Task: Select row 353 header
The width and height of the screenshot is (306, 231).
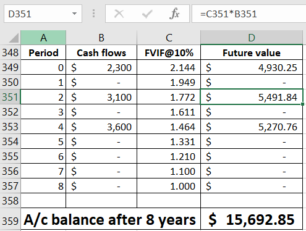Action: [10, 127]
